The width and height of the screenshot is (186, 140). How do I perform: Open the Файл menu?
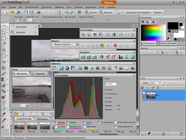click(4, 7)
